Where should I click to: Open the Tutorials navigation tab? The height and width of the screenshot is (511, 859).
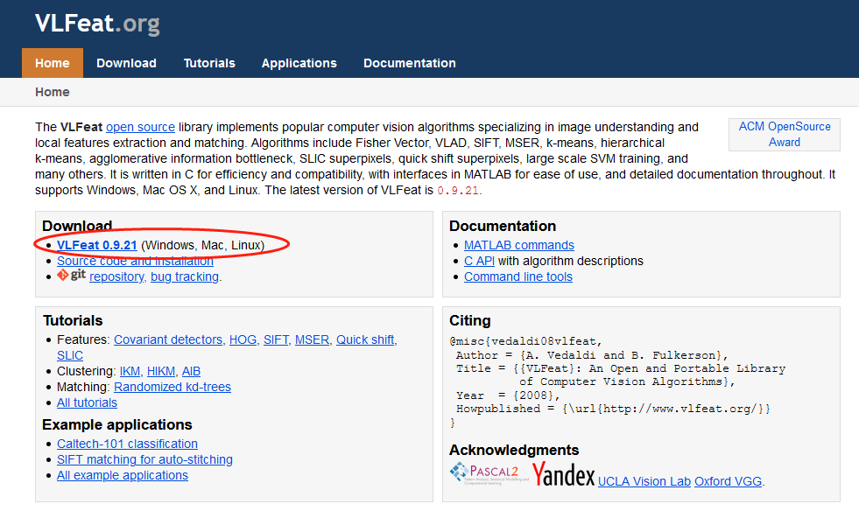(x=209, y=63)
